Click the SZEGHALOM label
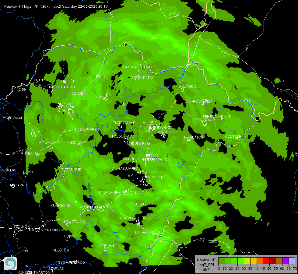This screenshot has height=274, width=298. [110, 246]
